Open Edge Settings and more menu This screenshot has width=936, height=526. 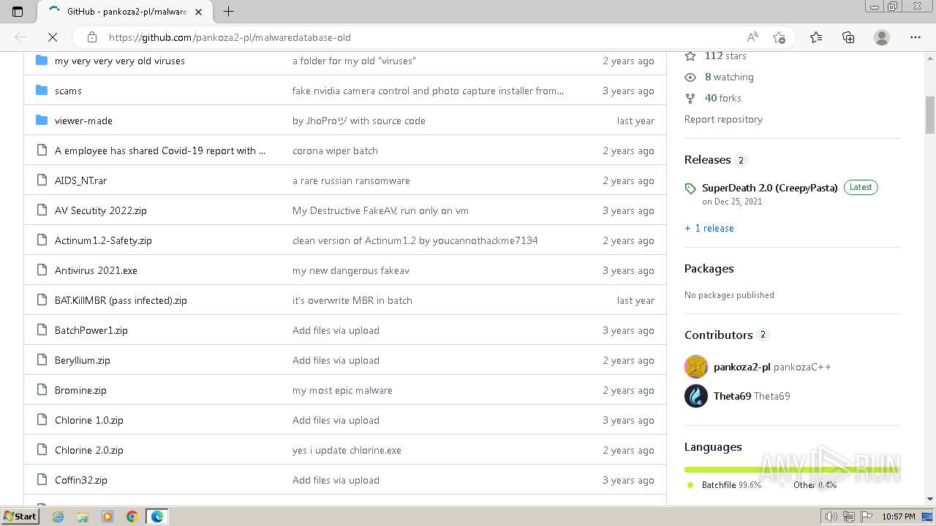[916, 37]
